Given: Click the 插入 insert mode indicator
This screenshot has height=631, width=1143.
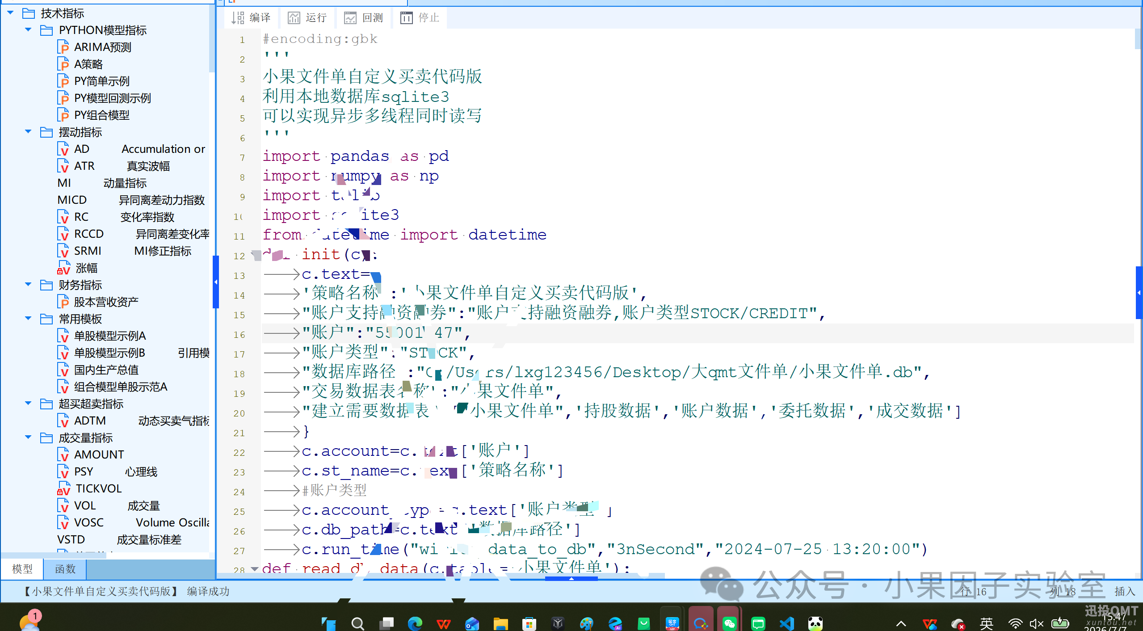Looking at the screenshot, I should 1125,591.
